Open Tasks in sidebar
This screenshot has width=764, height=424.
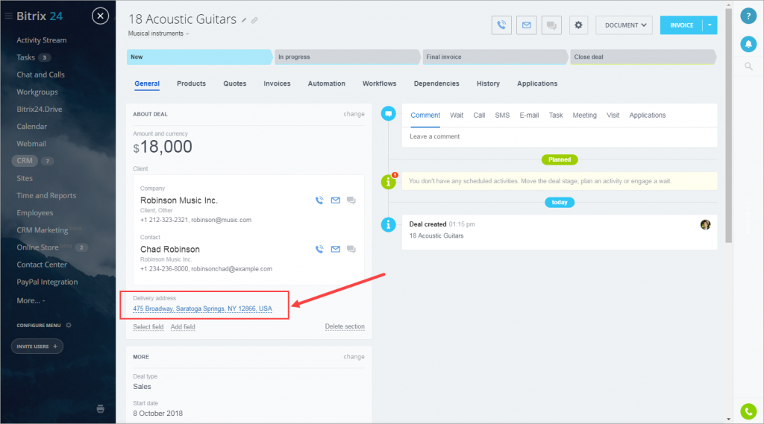(x=26, y=57)
